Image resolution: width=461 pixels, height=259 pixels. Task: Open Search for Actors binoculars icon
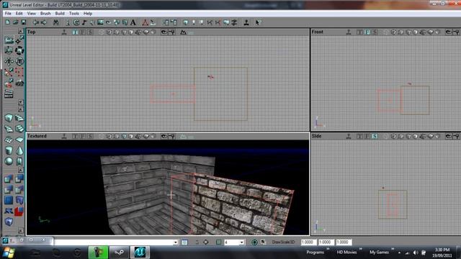point(56,22)
